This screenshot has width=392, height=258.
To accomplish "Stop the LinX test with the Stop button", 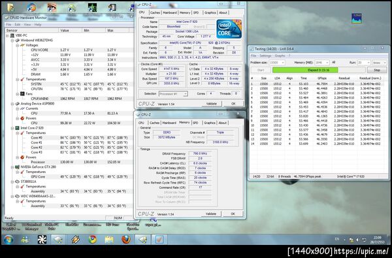I will (x=377, y=71).
